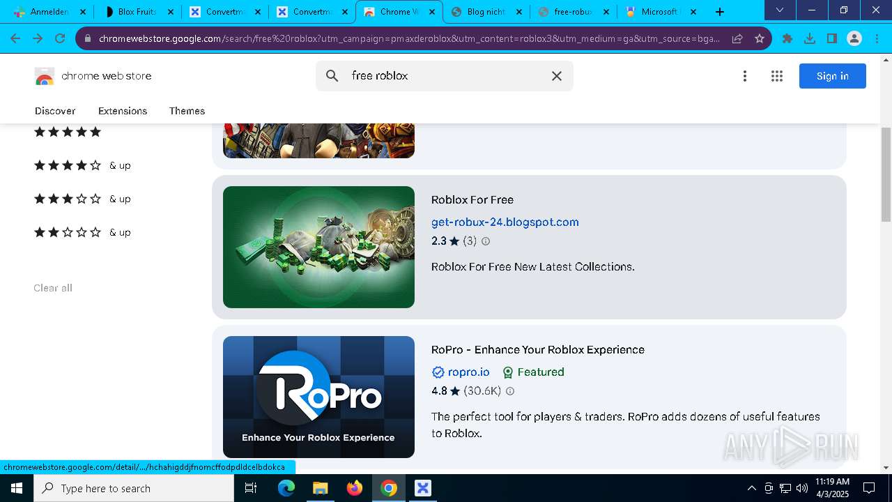Open a new browser tab
892x502 pixels.
point(720,12)
